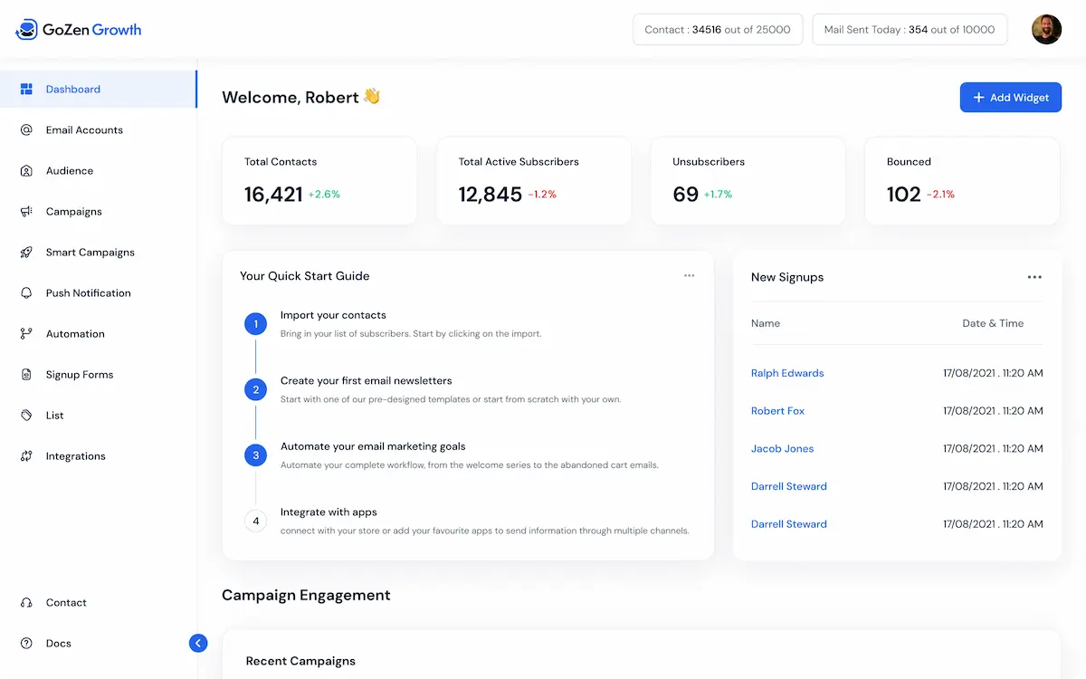The width and height of the screenshot is (1086, 679).
Task: Open Ralph Edwards' signup details
Action: [787, 373]
